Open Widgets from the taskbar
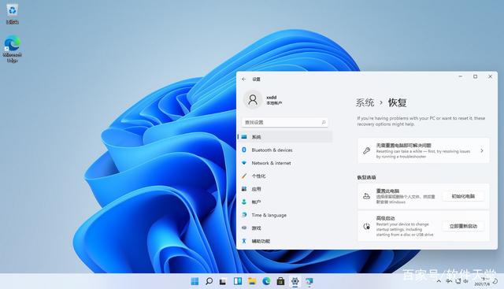This screenshot has width=504, height=289. point(238,281)
